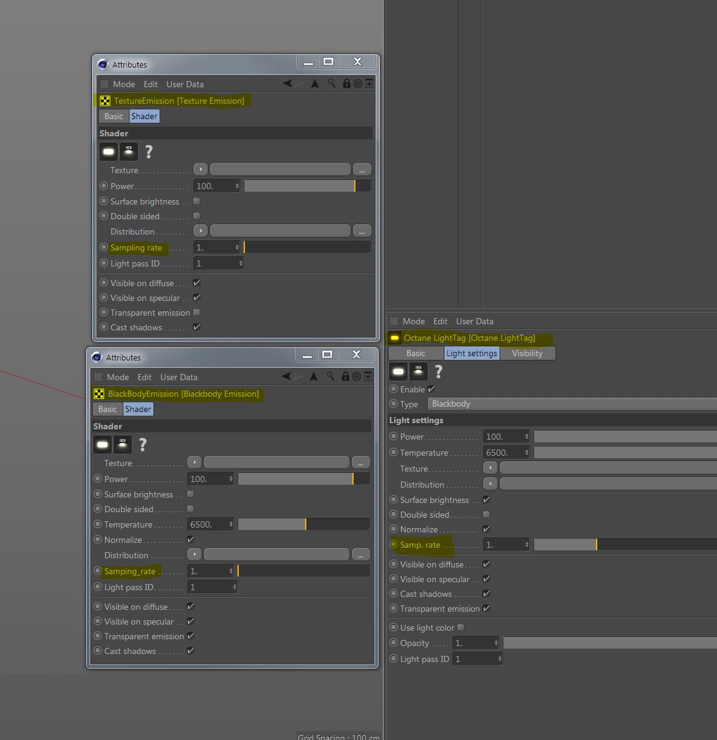Select area light preset icon in Blackbody Emission shader
This screenshot has width=717, height=740.
click(103, 444)
